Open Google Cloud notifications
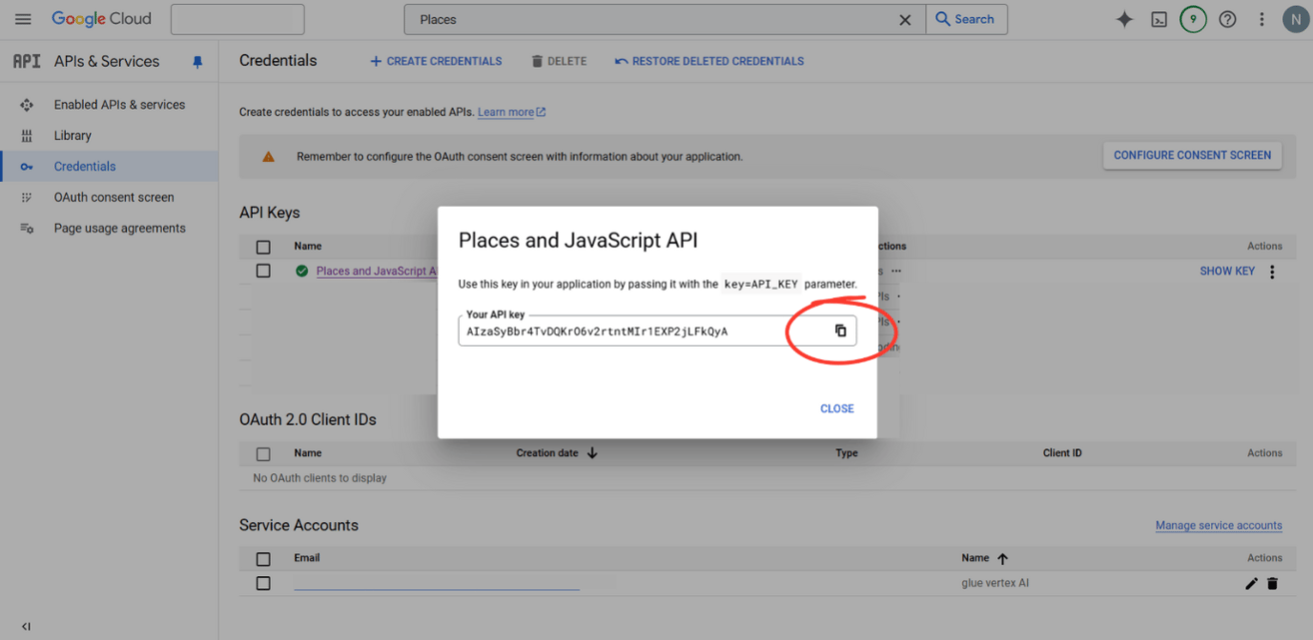 pos(1192,18)
